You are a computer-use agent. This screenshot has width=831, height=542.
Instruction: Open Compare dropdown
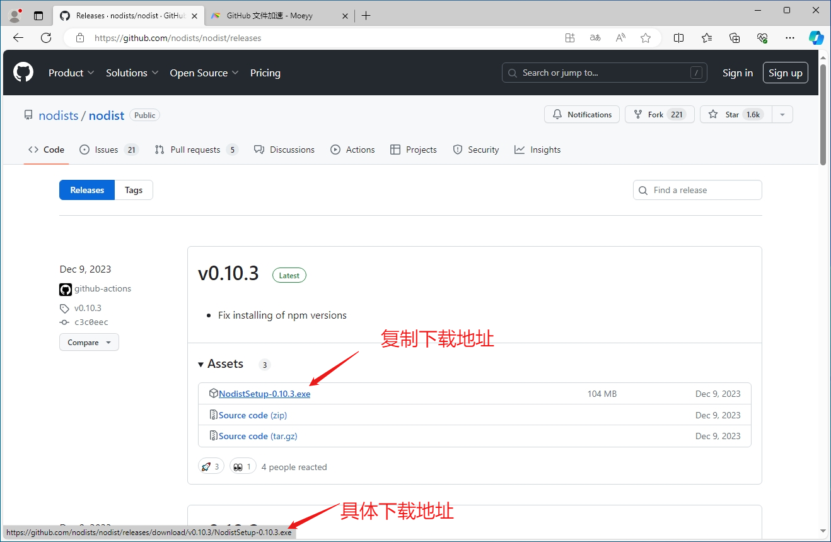pyautogui.click(x=89, y=342)
